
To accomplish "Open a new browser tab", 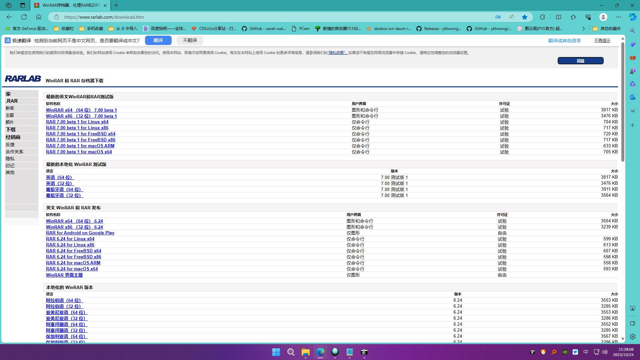I will coord(116,5).
